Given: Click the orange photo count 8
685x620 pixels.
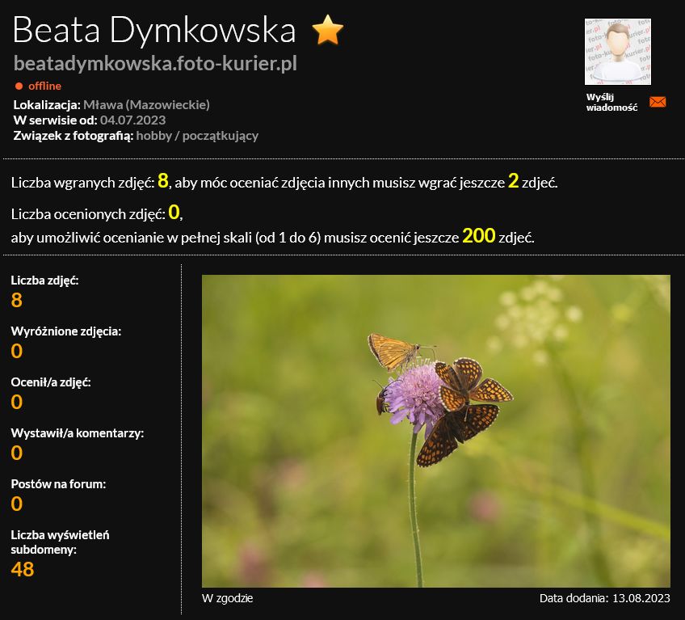Looking at the screenshot, I should (x=17, y=301).
